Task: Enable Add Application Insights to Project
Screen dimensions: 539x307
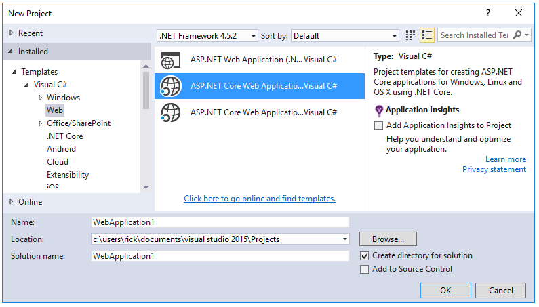Action: pyautogui.click(x=378, y=125)
